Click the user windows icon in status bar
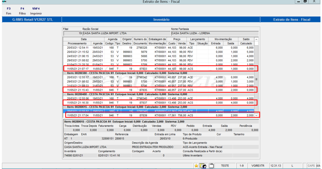Screen dimensions: 322x169 203,166
